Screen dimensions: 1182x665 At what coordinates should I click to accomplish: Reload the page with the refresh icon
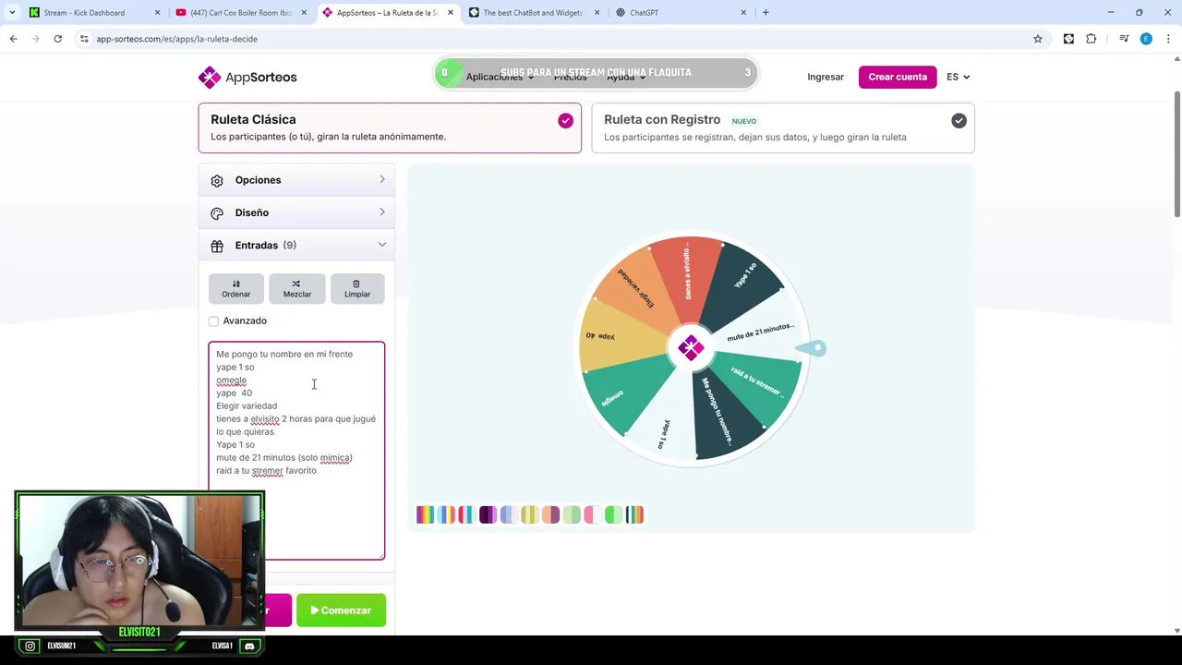(57, 39)
